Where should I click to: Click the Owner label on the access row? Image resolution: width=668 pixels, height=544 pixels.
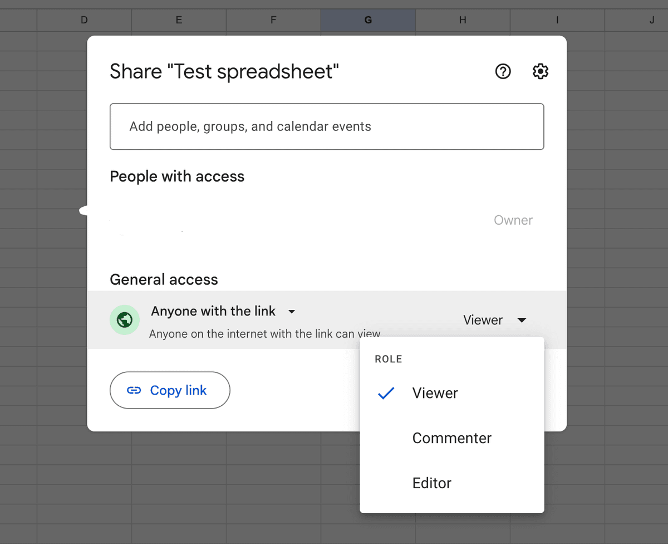pyautogui.click(x=513, y=220)
